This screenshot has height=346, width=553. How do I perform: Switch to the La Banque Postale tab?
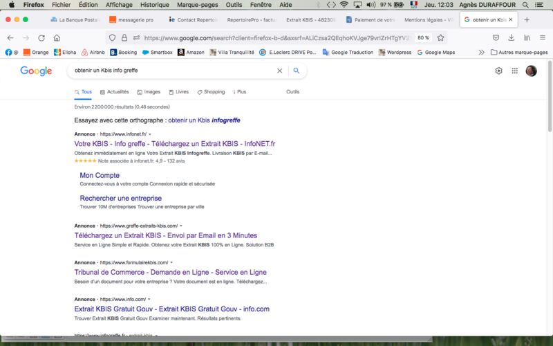pos(75,20)
